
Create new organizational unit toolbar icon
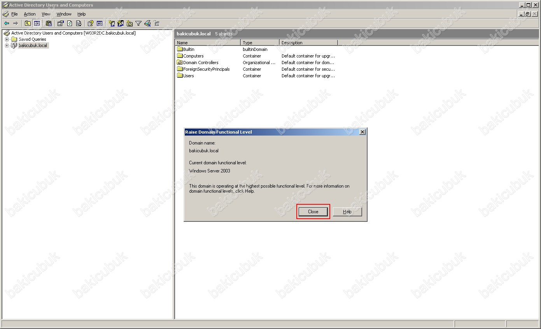(x=130, y=23)
